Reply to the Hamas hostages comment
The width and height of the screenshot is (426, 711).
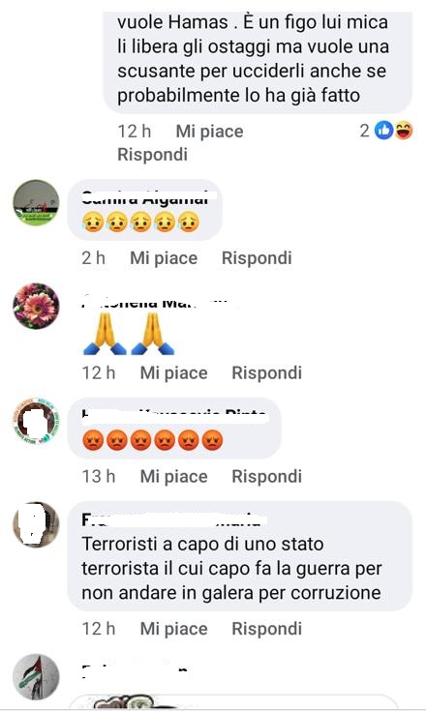click(152, 155)
